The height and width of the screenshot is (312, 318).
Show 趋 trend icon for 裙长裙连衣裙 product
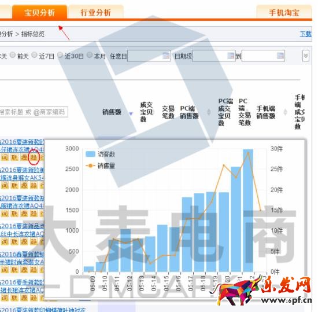[x=34, y=298]
